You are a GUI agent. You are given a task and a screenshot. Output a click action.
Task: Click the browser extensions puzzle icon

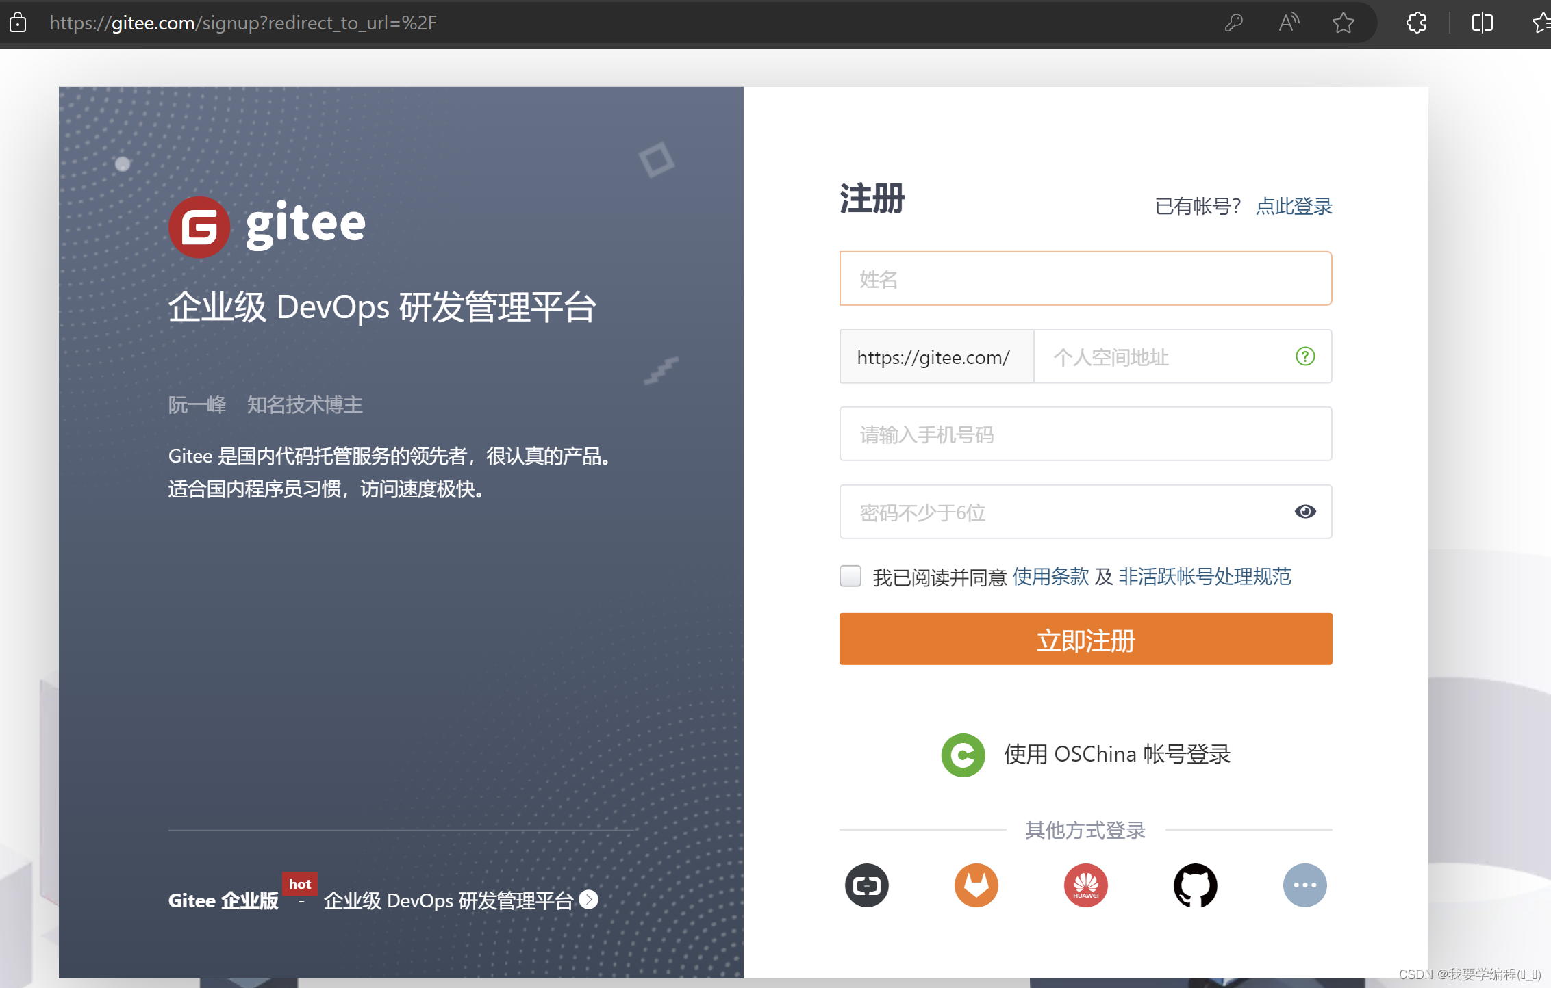[1416, 23]
